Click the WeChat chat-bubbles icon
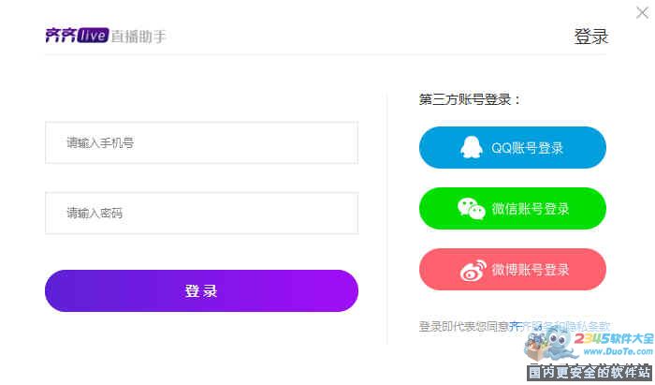Screen dimensions: 655x385 472,208
